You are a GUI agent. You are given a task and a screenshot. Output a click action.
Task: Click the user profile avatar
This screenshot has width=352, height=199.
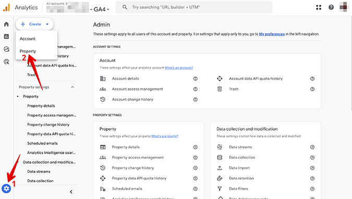tap(344, 7)
